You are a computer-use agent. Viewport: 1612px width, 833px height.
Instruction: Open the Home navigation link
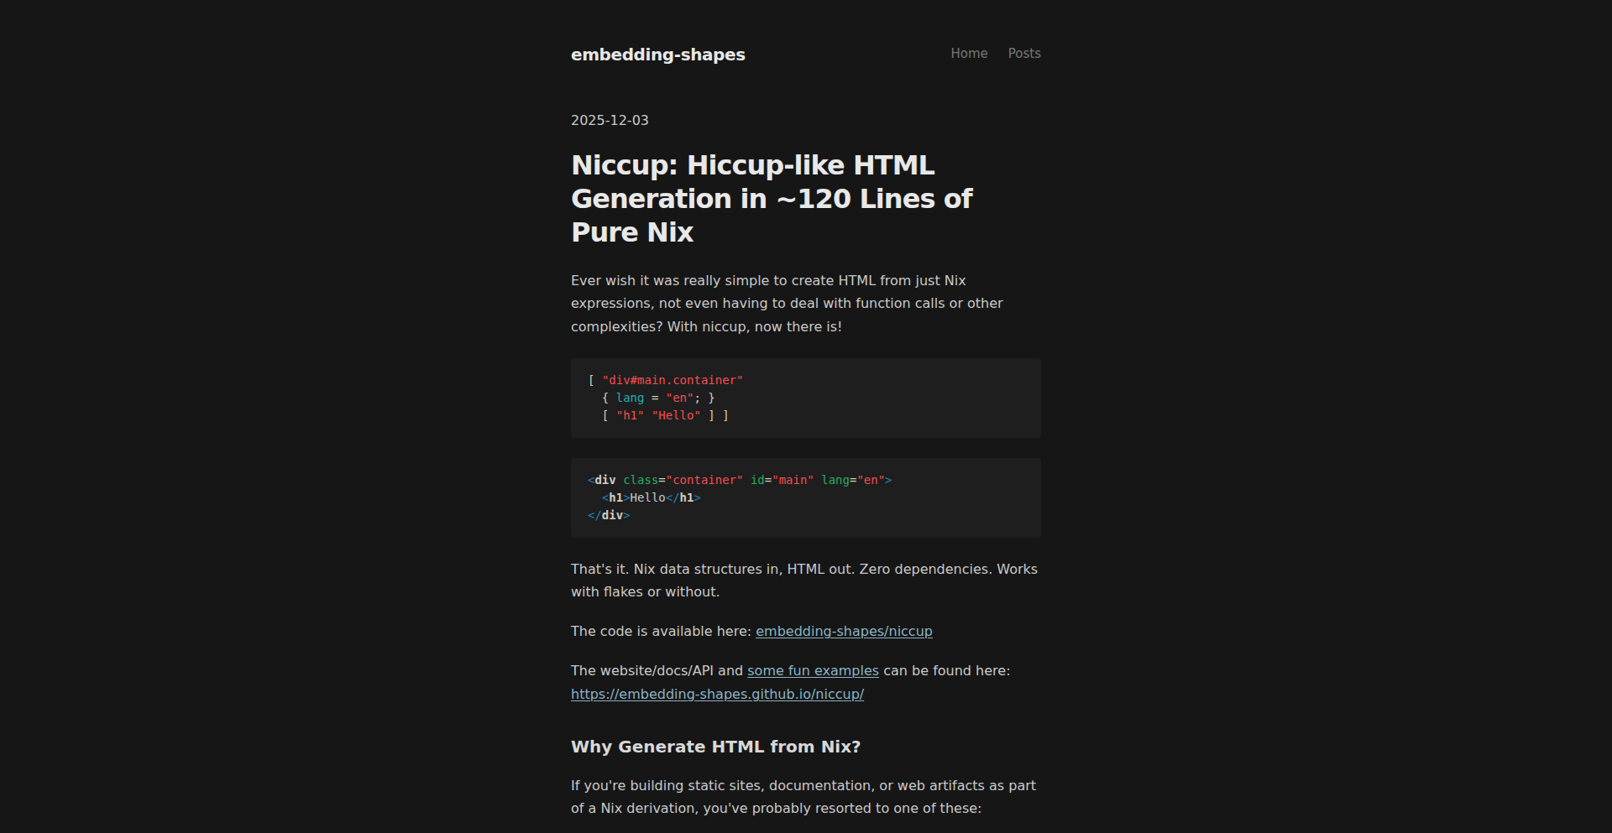(x=969, y=53)
